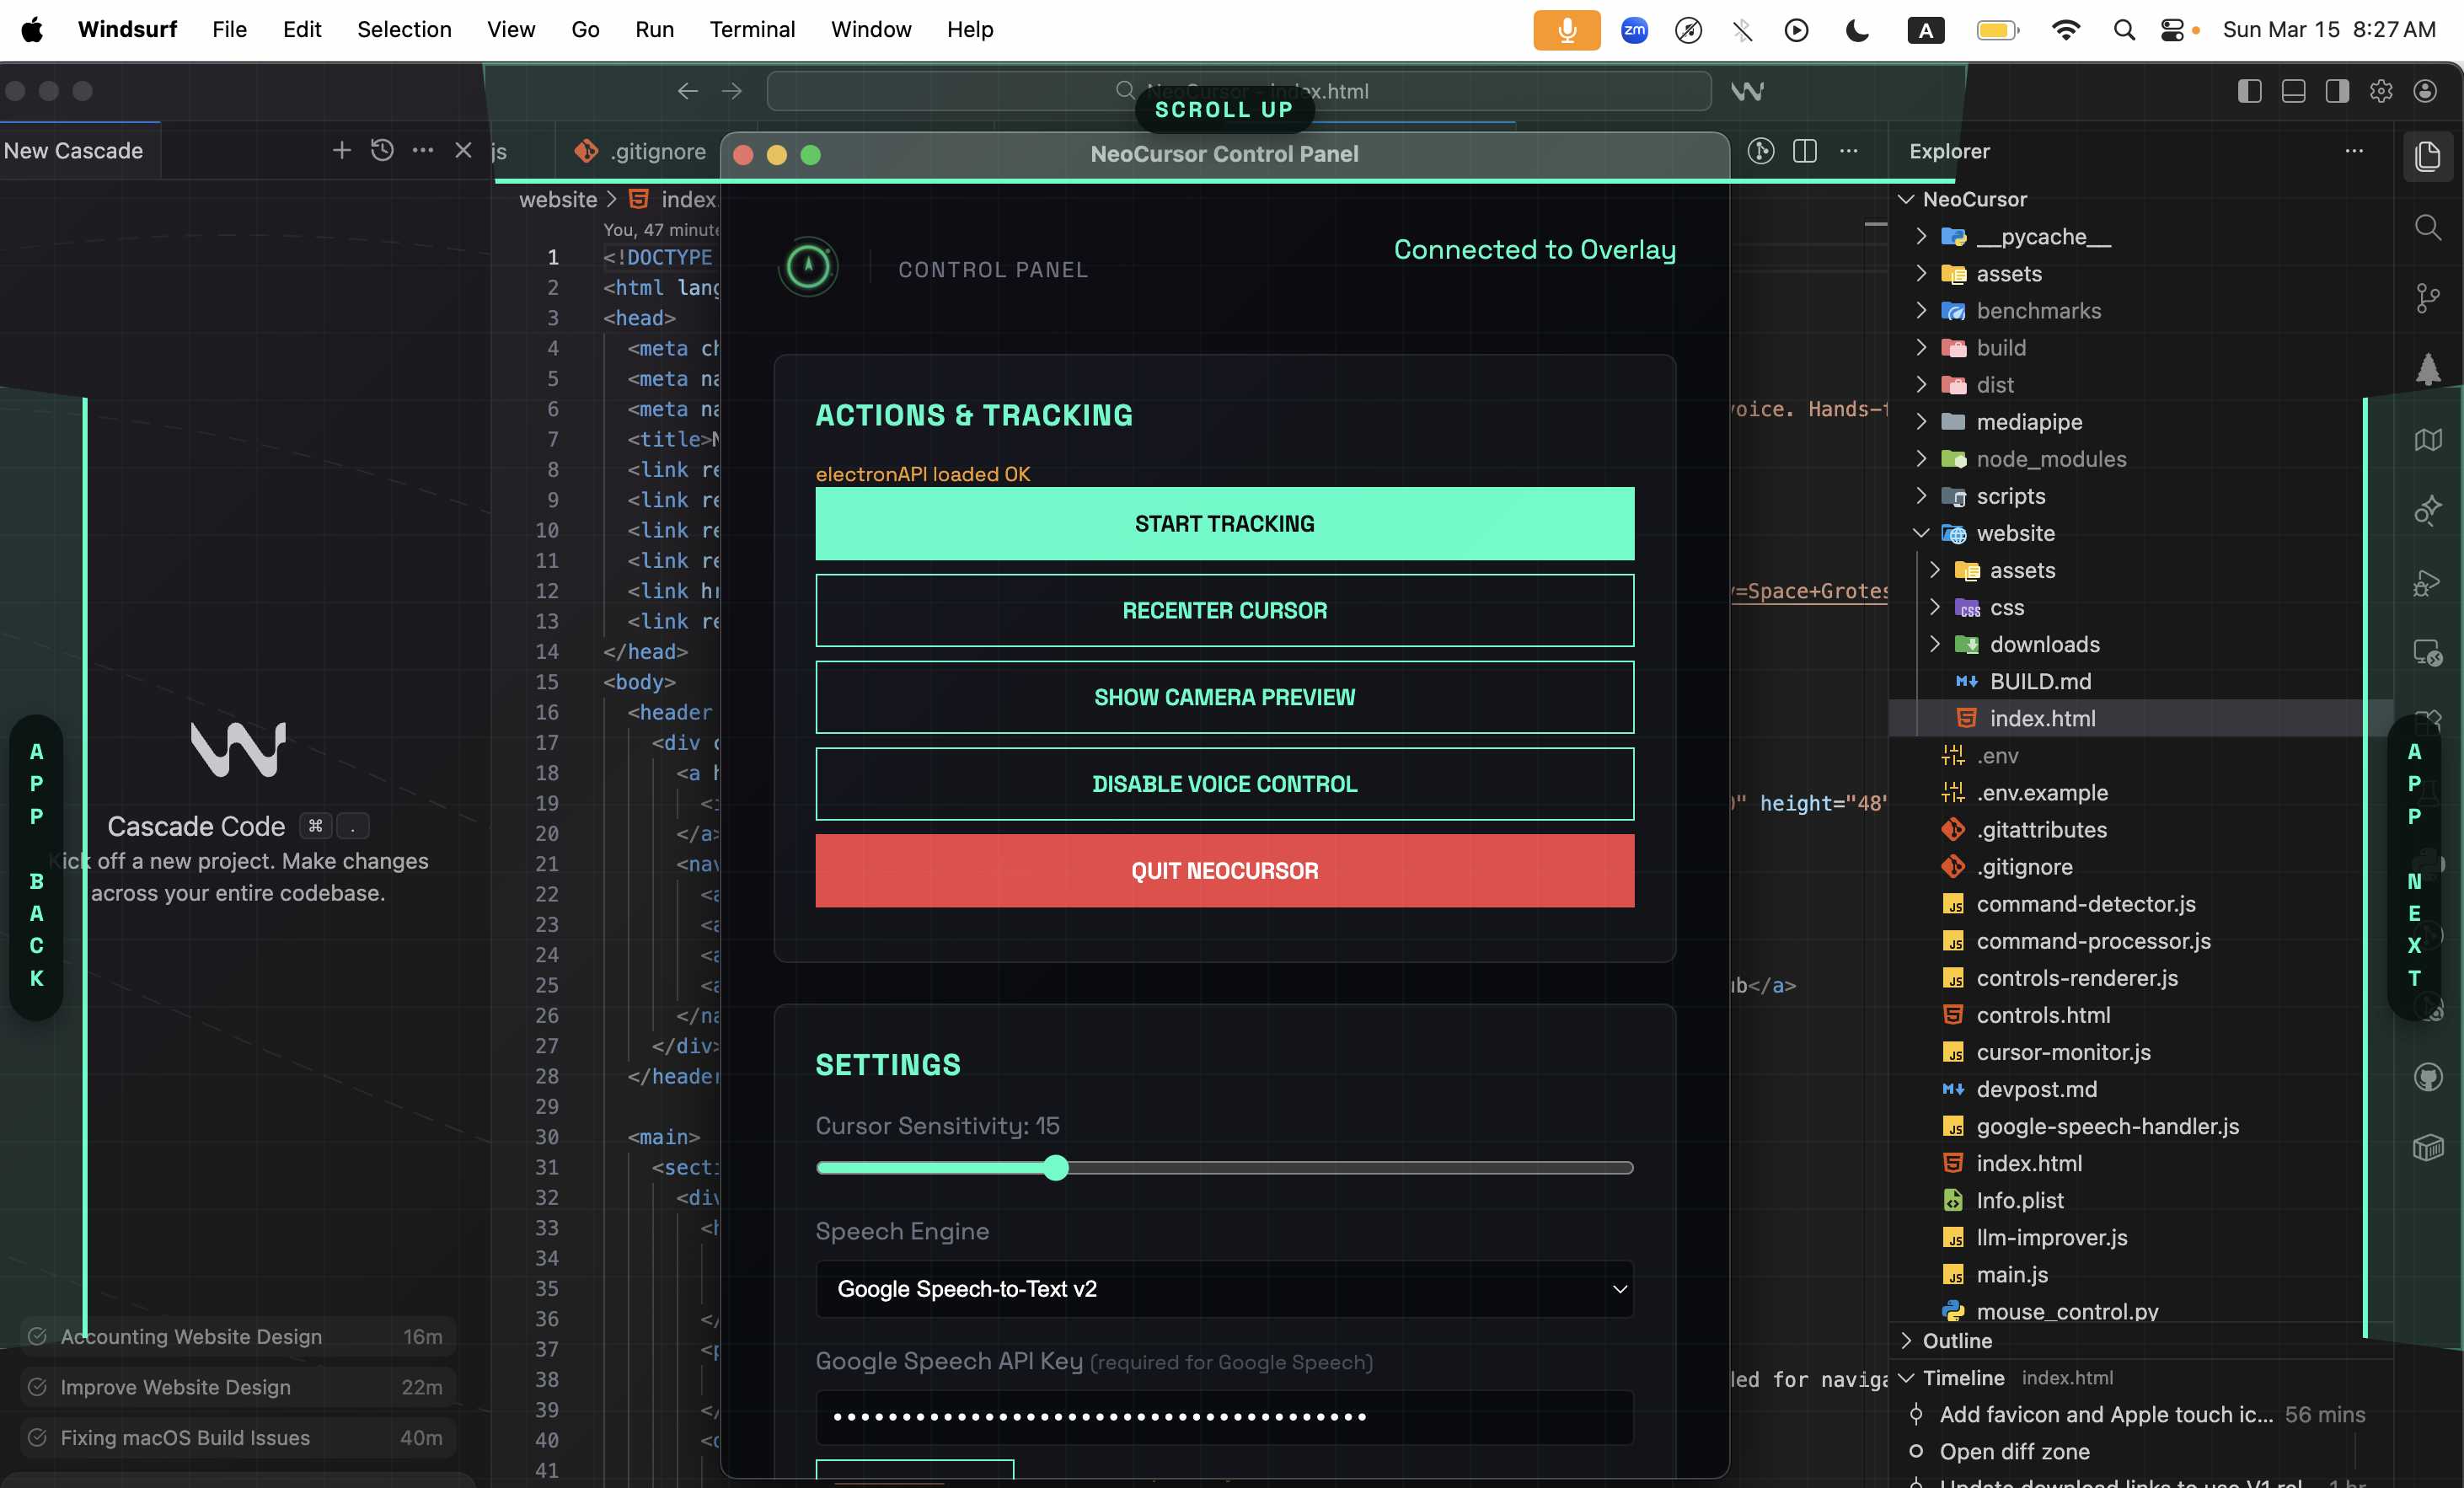Image resolution: width=2464 pixels, height=1488 pixels.
Task: Open the Search icon in activity bar
Action: tap(2427, 227)
